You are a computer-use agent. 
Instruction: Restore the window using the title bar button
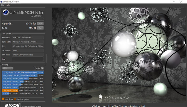[181, 2]
